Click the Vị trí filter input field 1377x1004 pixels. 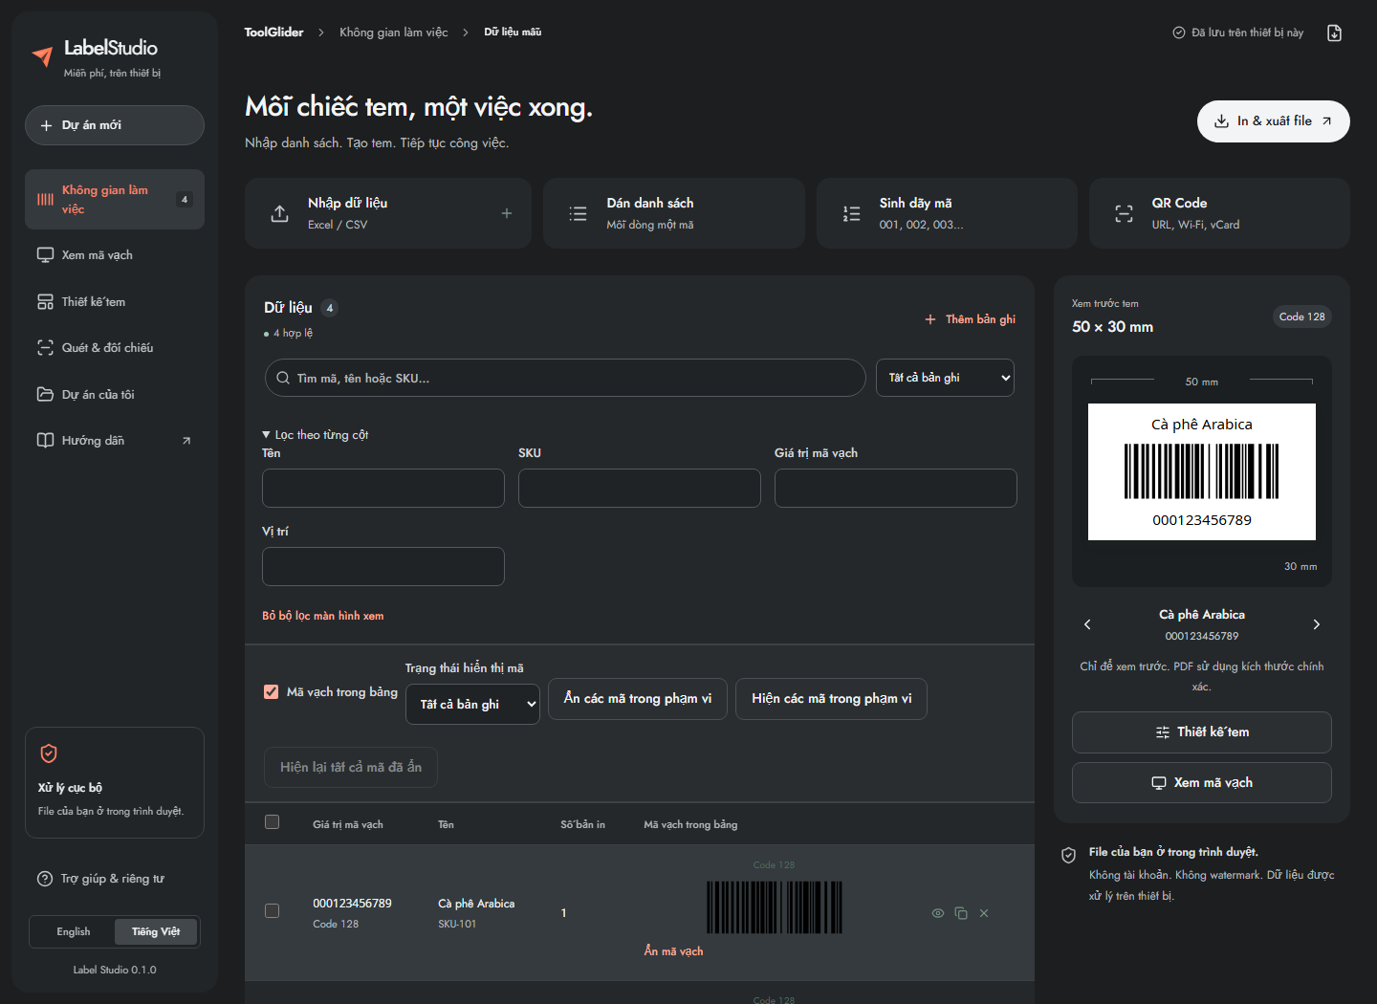point(383,566)
